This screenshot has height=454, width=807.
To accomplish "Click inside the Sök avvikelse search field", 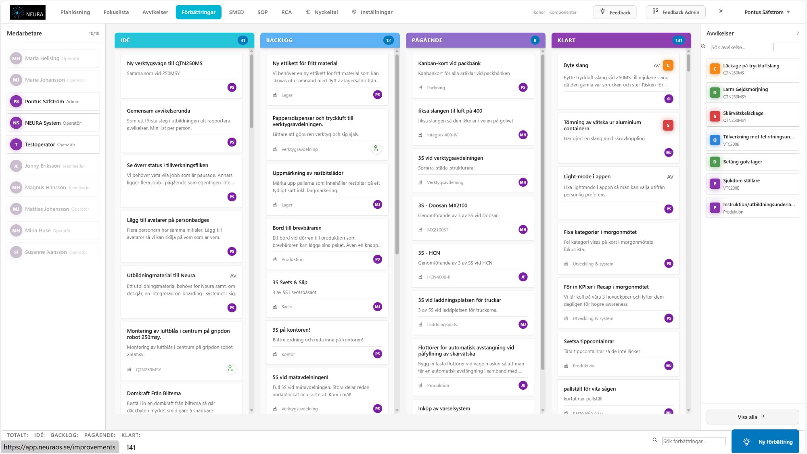I will pyautogui.click(x=742, y=47).
